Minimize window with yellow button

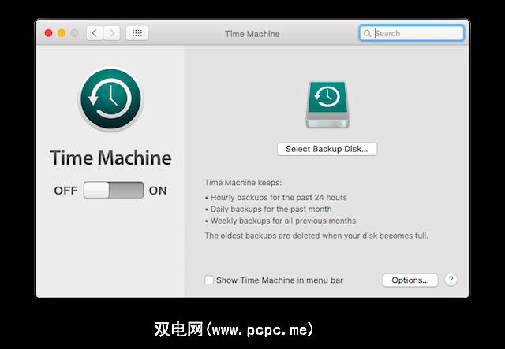pyautogui.click(x=62, y=33)
